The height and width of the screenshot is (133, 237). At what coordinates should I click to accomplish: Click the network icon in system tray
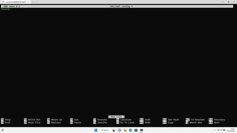218,130
